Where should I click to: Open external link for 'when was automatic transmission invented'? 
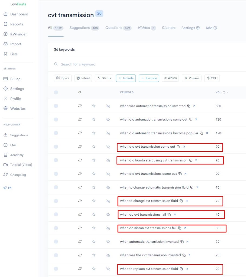[x=194, y=106]
